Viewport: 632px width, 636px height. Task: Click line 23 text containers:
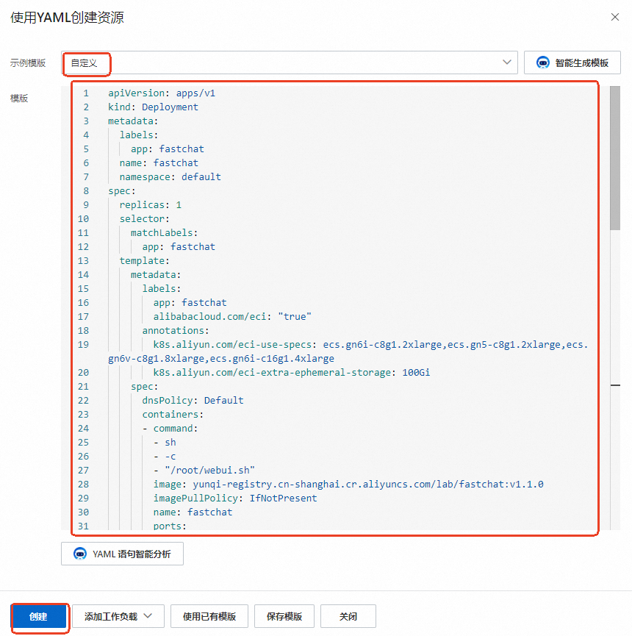tap(172, 415)
